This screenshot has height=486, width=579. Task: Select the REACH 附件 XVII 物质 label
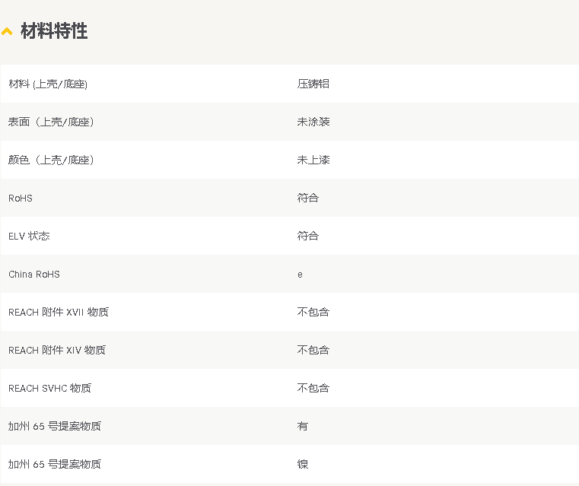59,312
